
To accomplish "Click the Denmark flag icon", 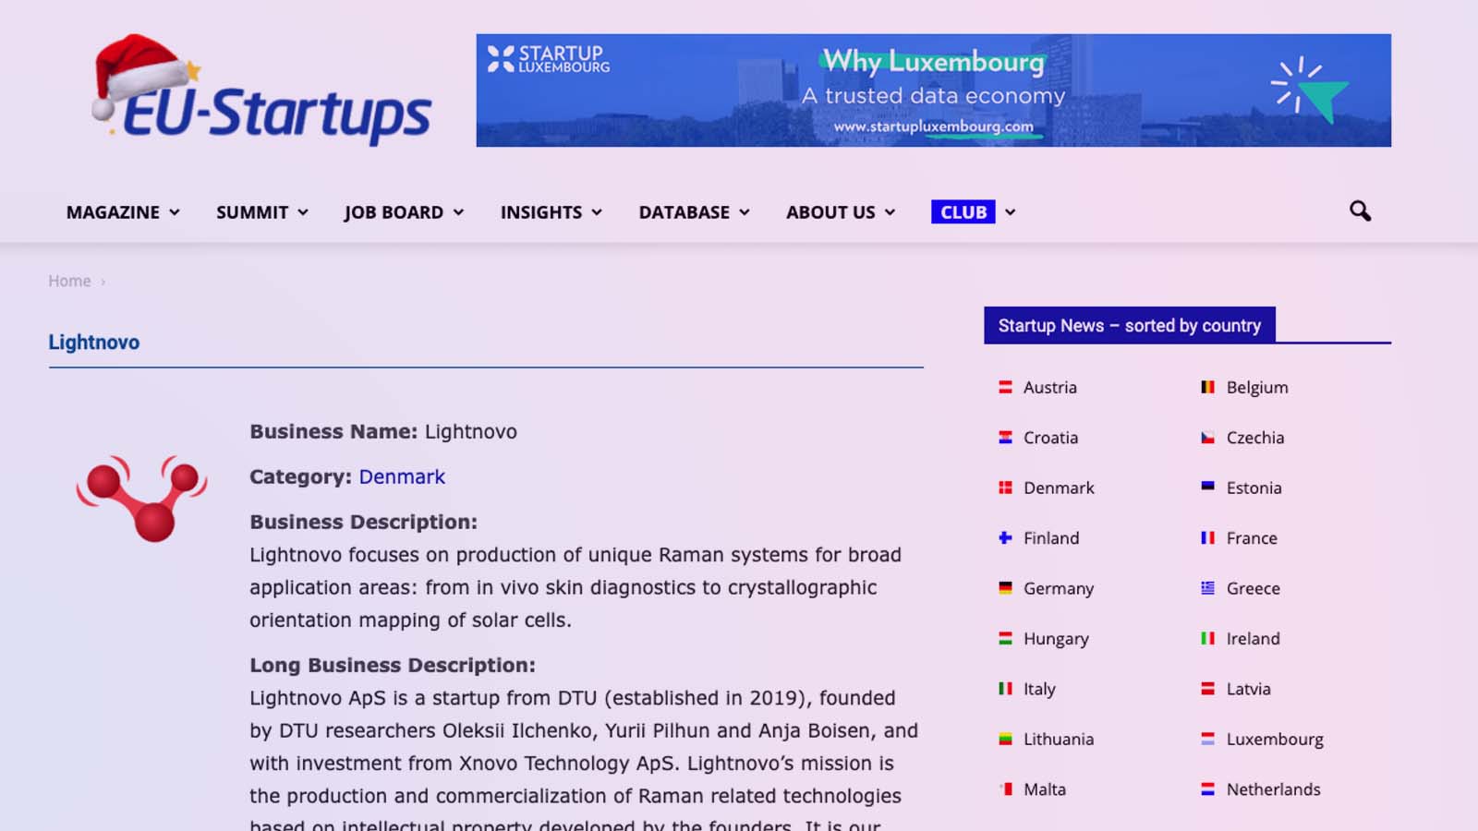I will 1005,488.
